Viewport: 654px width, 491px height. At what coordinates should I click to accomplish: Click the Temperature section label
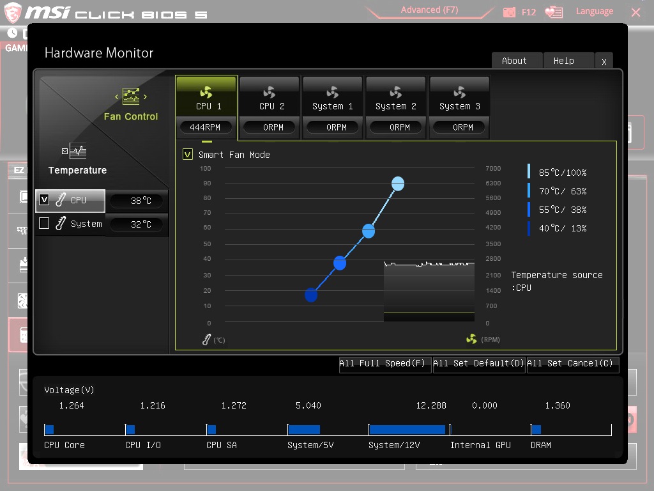(x=77, y=170)
